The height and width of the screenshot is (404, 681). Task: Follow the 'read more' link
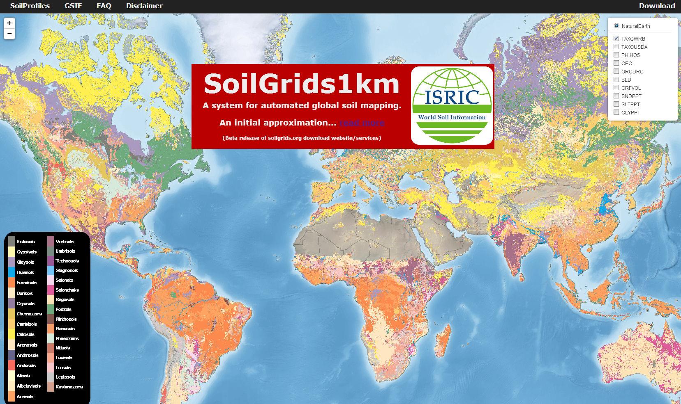(362, 123)
